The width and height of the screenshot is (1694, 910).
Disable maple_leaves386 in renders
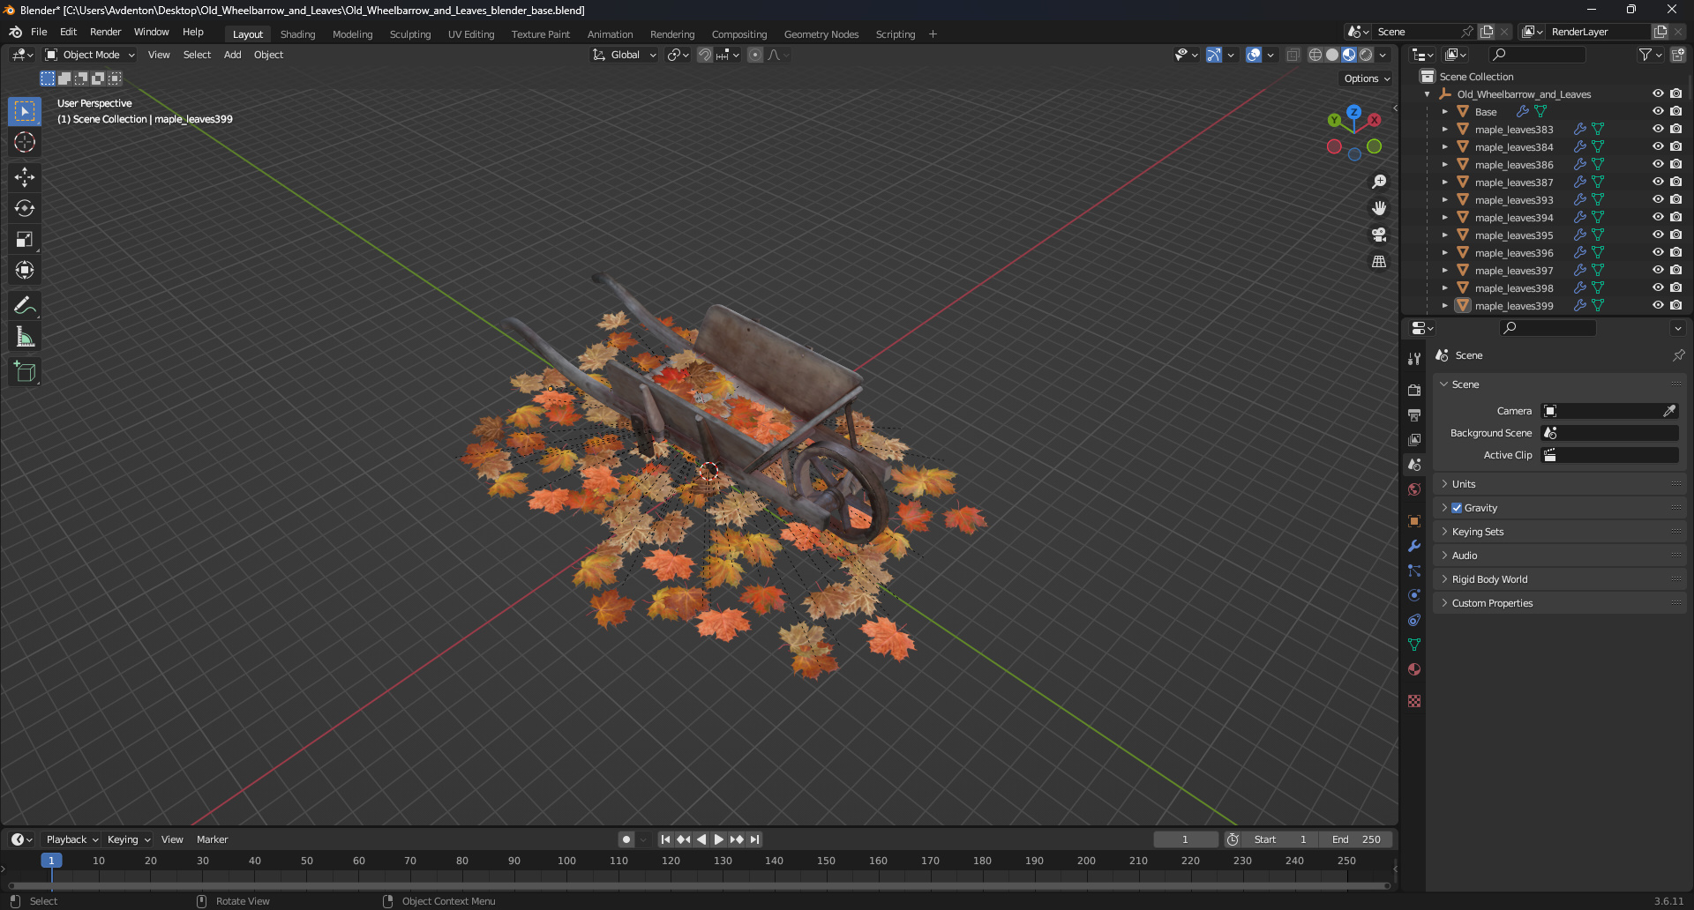1675,165
